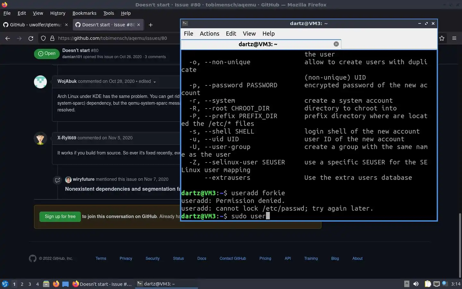The width and height of the screenshot is (462, 289).
Task: Open the Firefox Tools menu
Action: click(108, 13)
